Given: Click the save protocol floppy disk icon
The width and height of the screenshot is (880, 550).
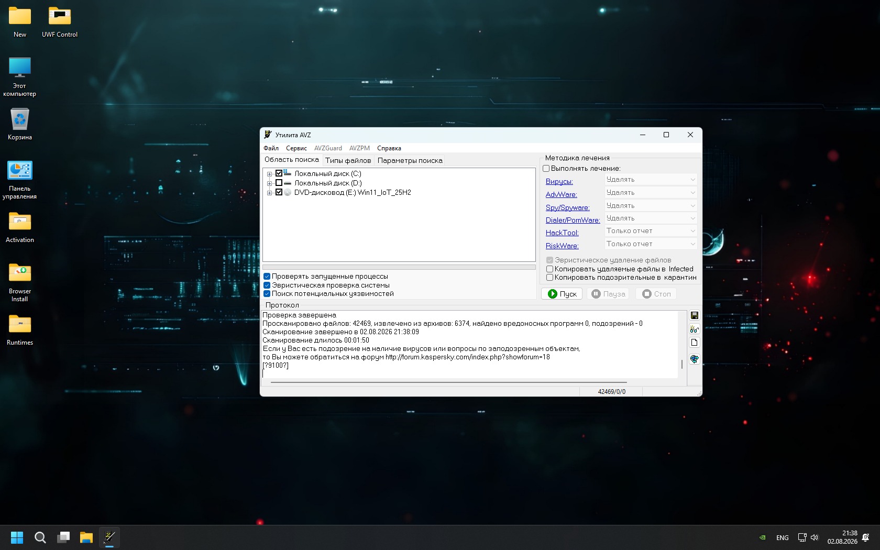Looking at the screenshot, I should point(694,315).
